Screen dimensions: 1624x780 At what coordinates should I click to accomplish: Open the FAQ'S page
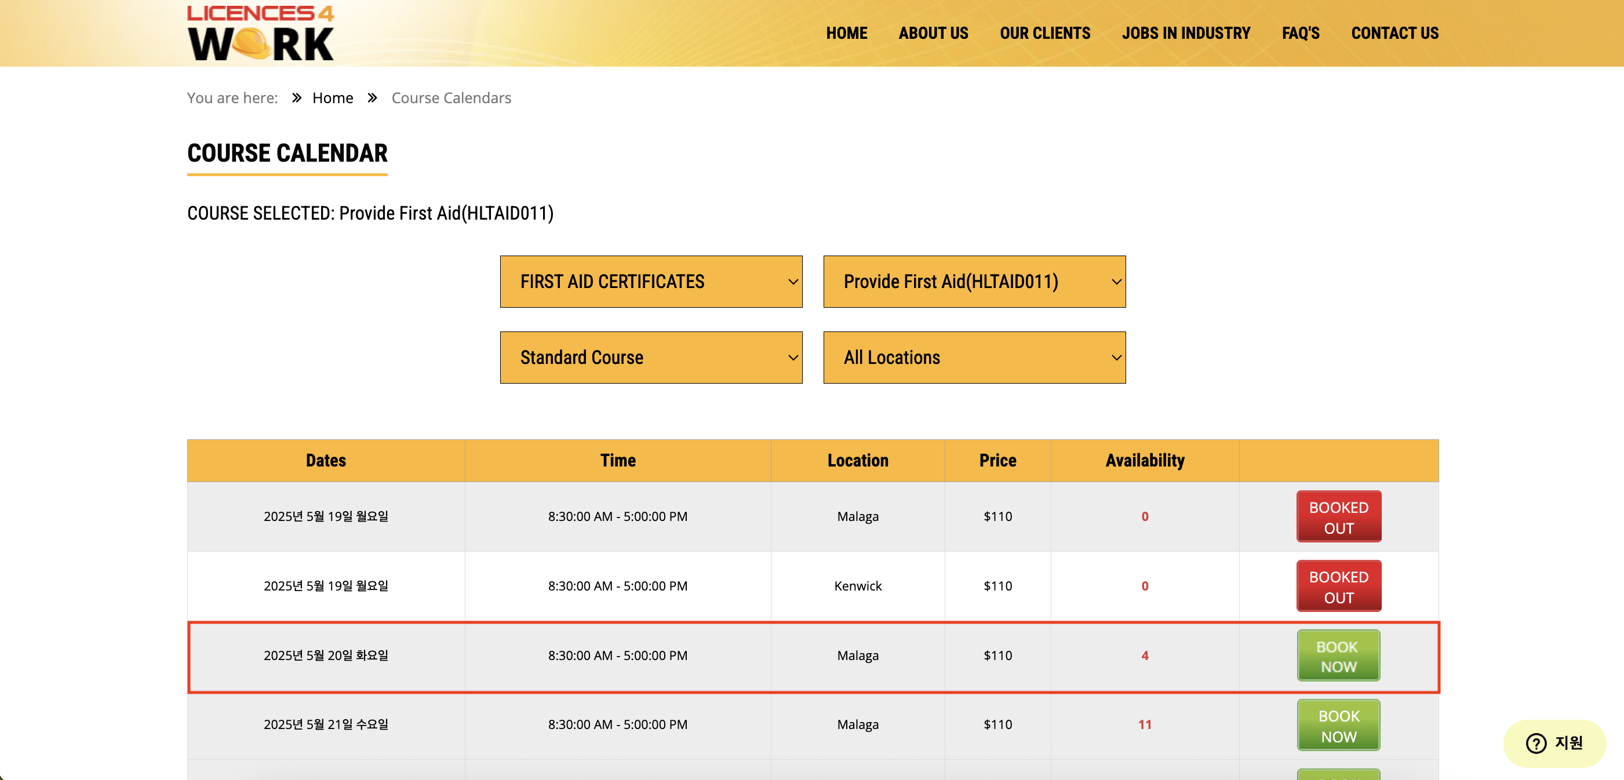pos(1300,33)
